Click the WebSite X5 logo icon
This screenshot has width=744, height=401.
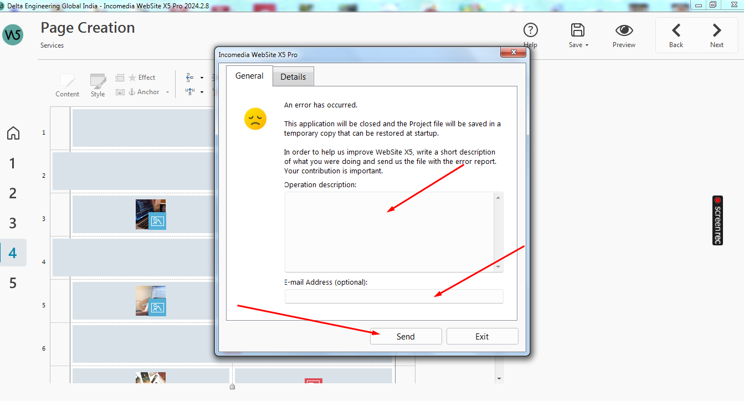click(13, 35)
